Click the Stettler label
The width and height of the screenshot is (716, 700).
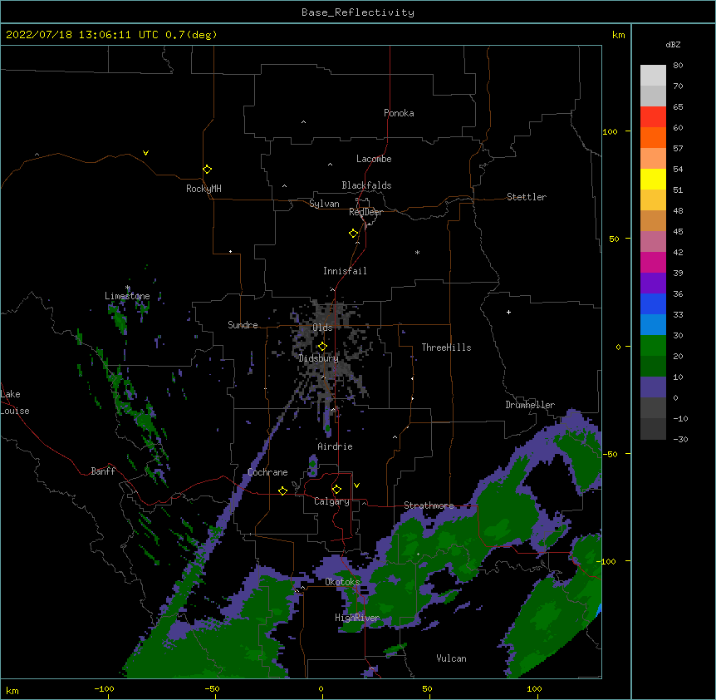[527, 197]
